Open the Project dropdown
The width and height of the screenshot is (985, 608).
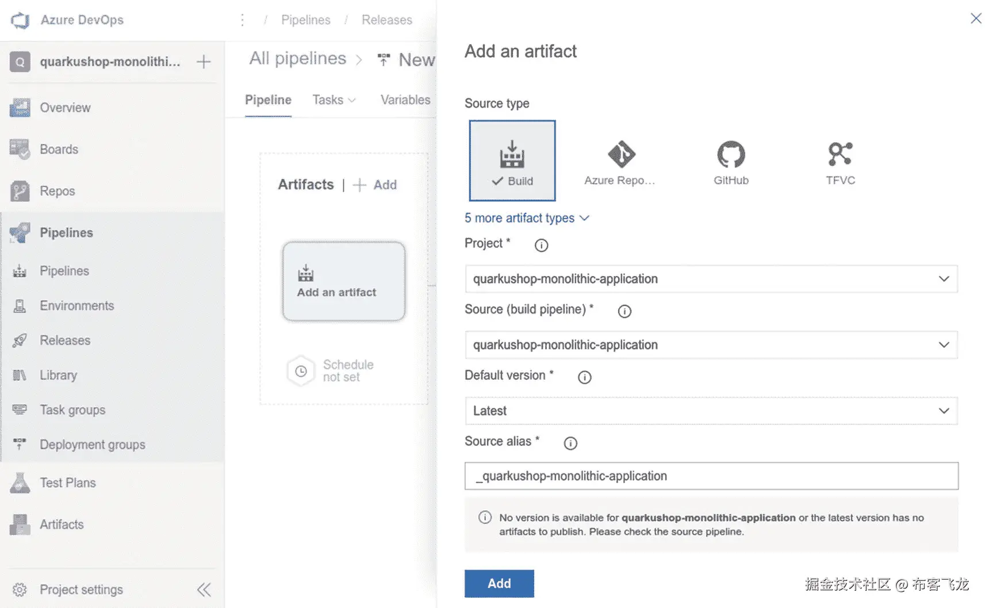click(711, 279)
